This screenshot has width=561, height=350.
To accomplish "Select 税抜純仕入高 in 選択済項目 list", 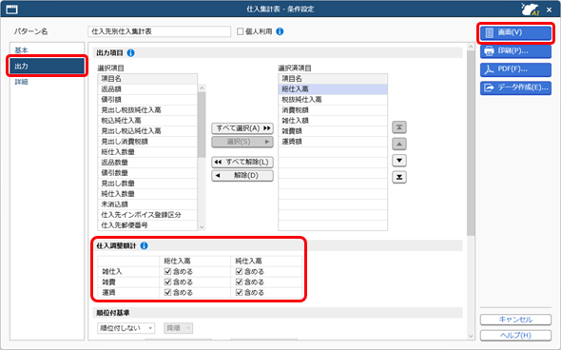I will tap(333, 100).
